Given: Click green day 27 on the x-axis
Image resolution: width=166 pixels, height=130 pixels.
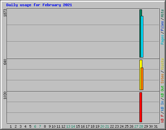Looking at the screenshot, I should pyautogui.click(x=136, y=126).
